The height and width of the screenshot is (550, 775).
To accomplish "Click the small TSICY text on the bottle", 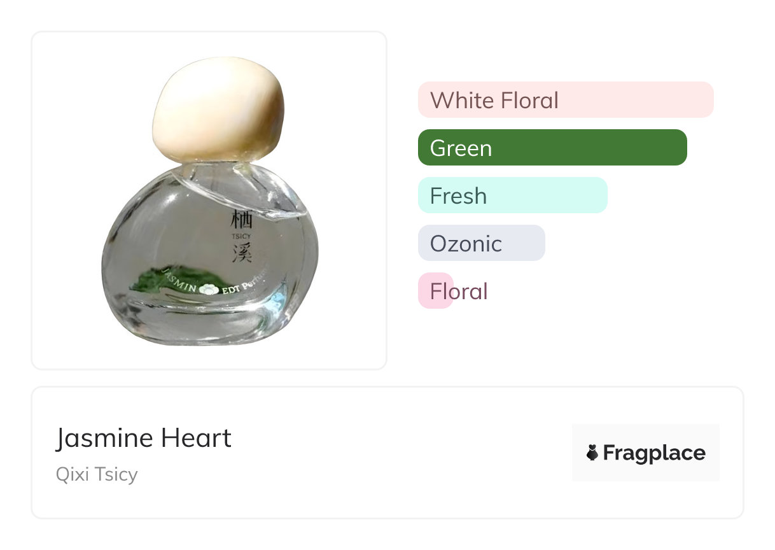I will coord(242,235).
